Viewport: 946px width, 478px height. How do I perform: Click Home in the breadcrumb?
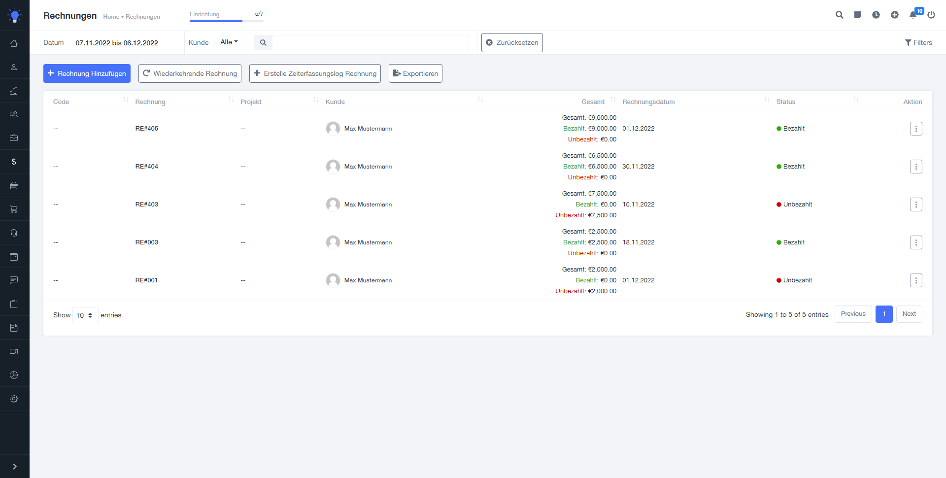(x=111, y=17)
